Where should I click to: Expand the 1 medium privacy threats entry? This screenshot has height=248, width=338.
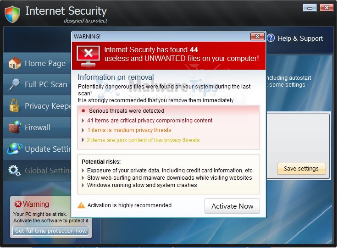coord(83,130)
